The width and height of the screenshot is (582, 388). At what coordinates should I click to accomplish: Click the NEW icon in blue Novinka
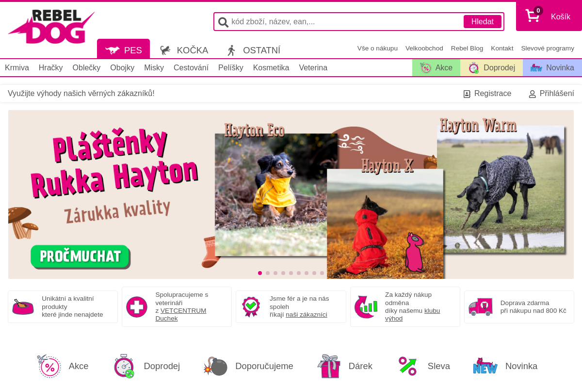(x=536, y=67)
